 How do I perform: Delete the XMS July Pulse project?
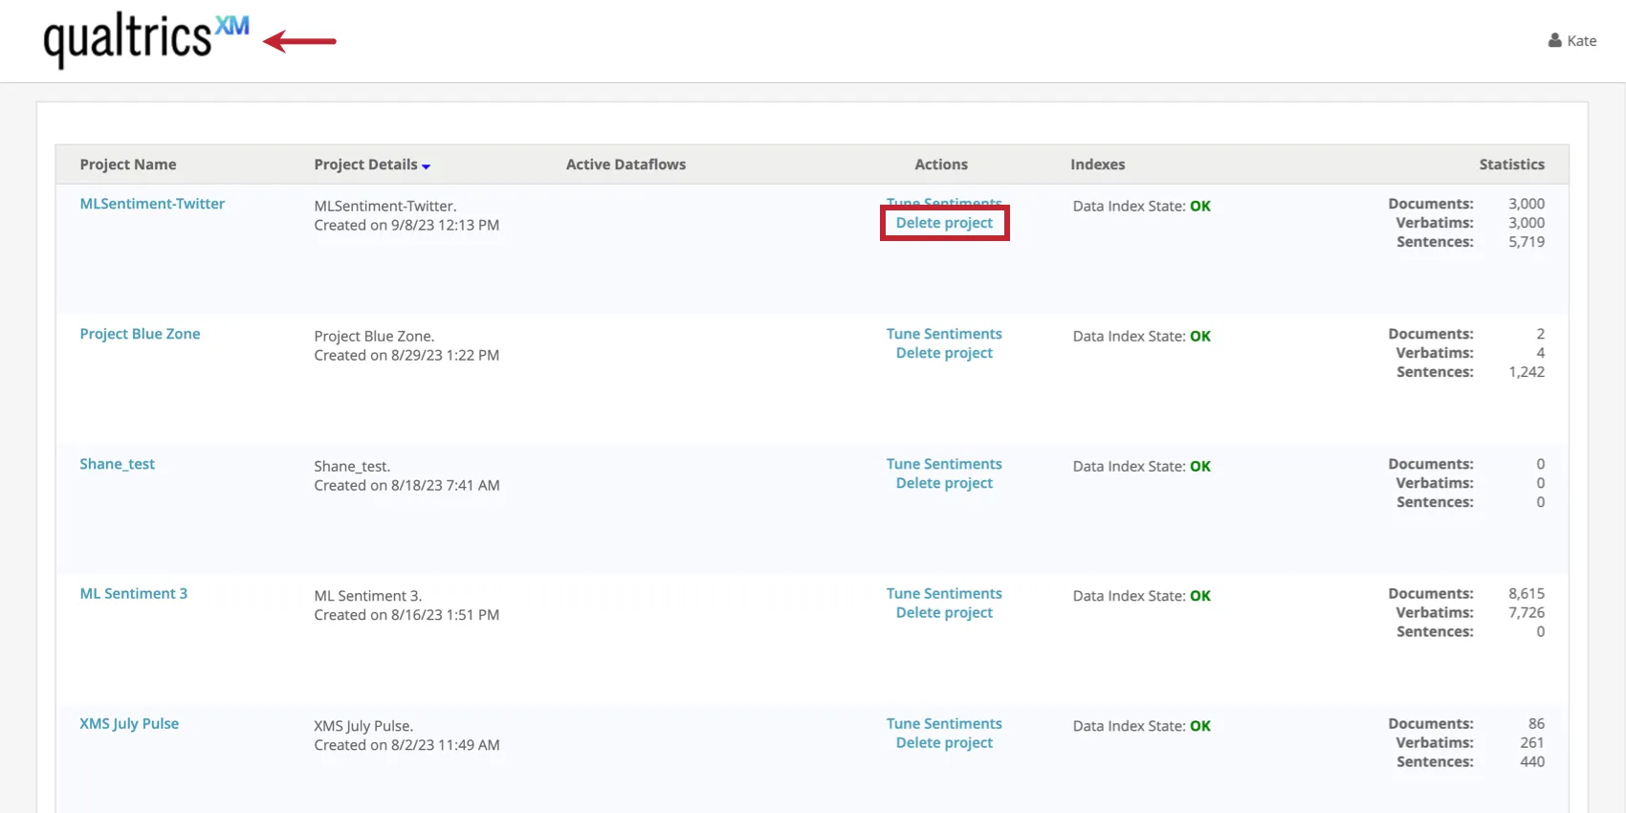(944, 743)
